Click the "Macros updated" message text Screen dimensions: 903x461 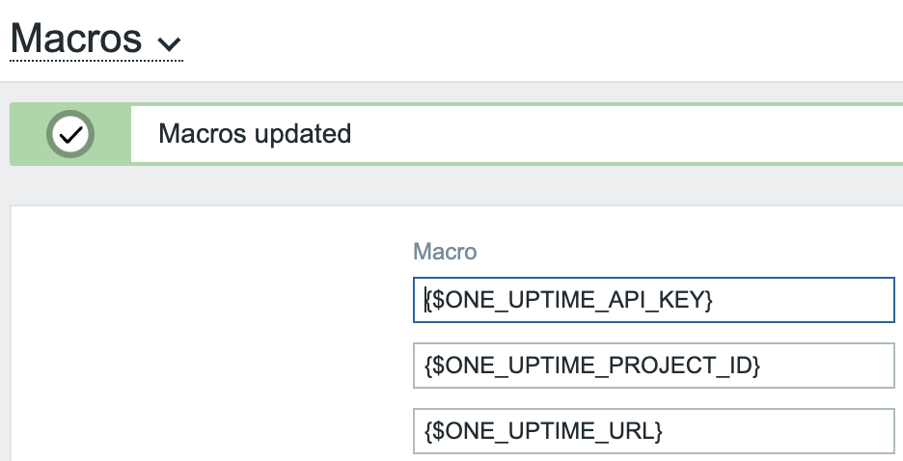click(255, 133)
